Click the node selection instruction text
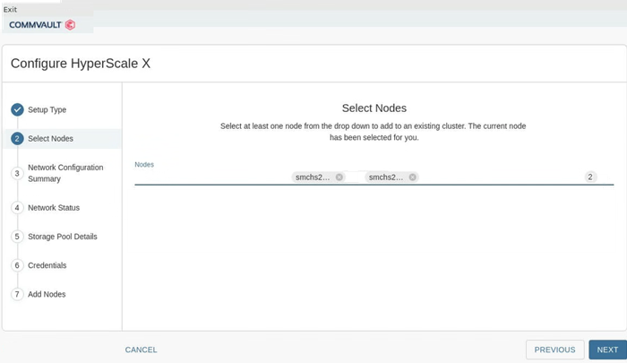The width and height of the screenshot is (627, 363). [374, 132]
